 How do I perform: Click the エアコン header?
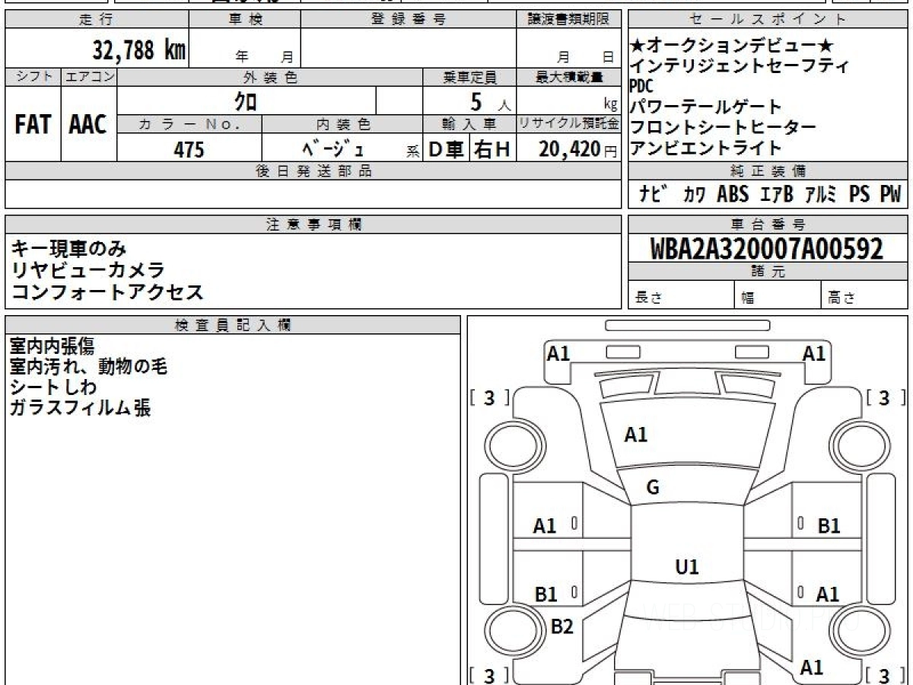click(88, 76)
